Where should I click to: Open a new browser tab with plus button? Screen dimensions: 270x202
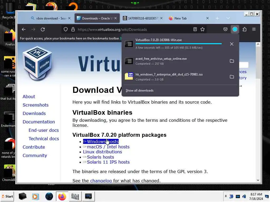coord(217,18)
